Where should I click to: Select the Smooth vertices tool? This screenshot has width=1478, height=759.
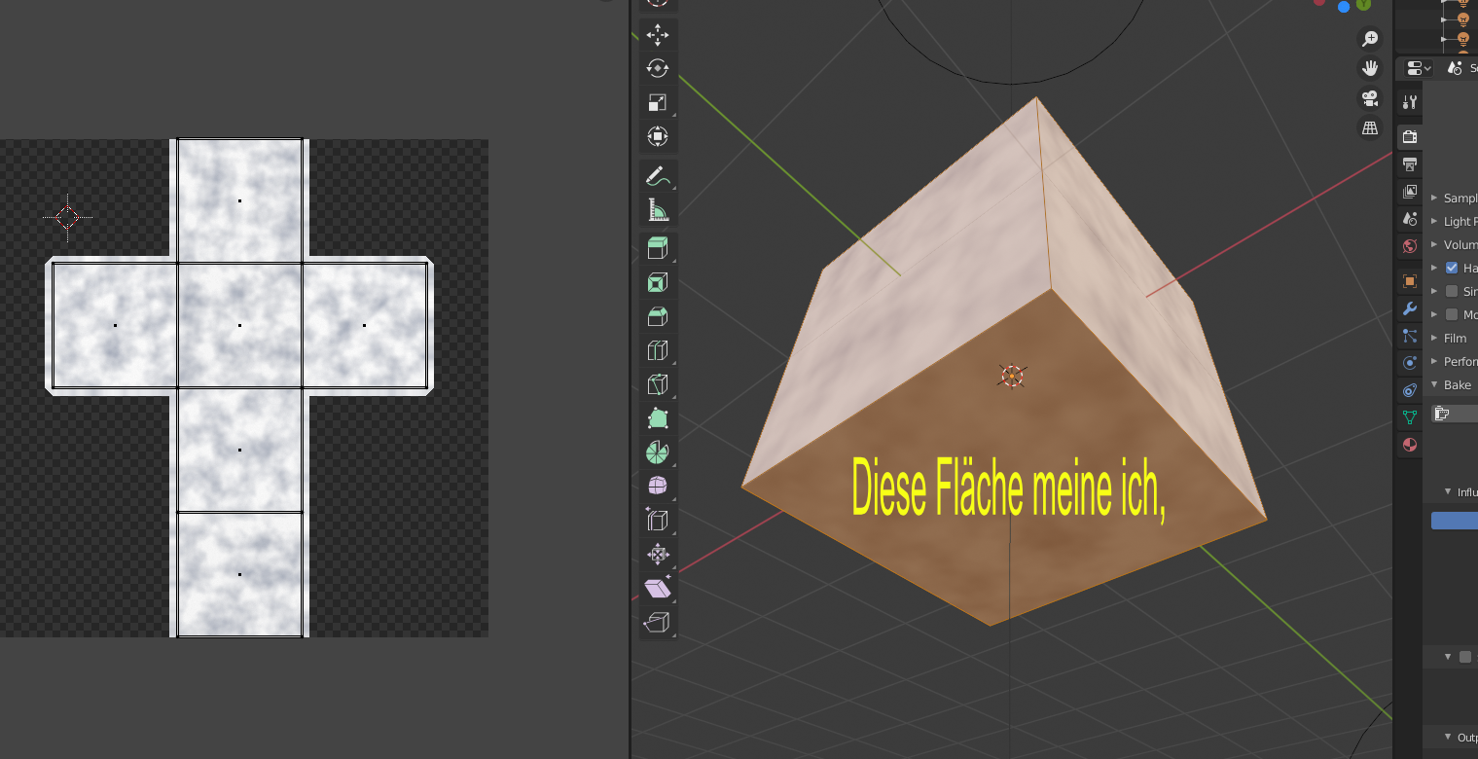pos(658,486)
